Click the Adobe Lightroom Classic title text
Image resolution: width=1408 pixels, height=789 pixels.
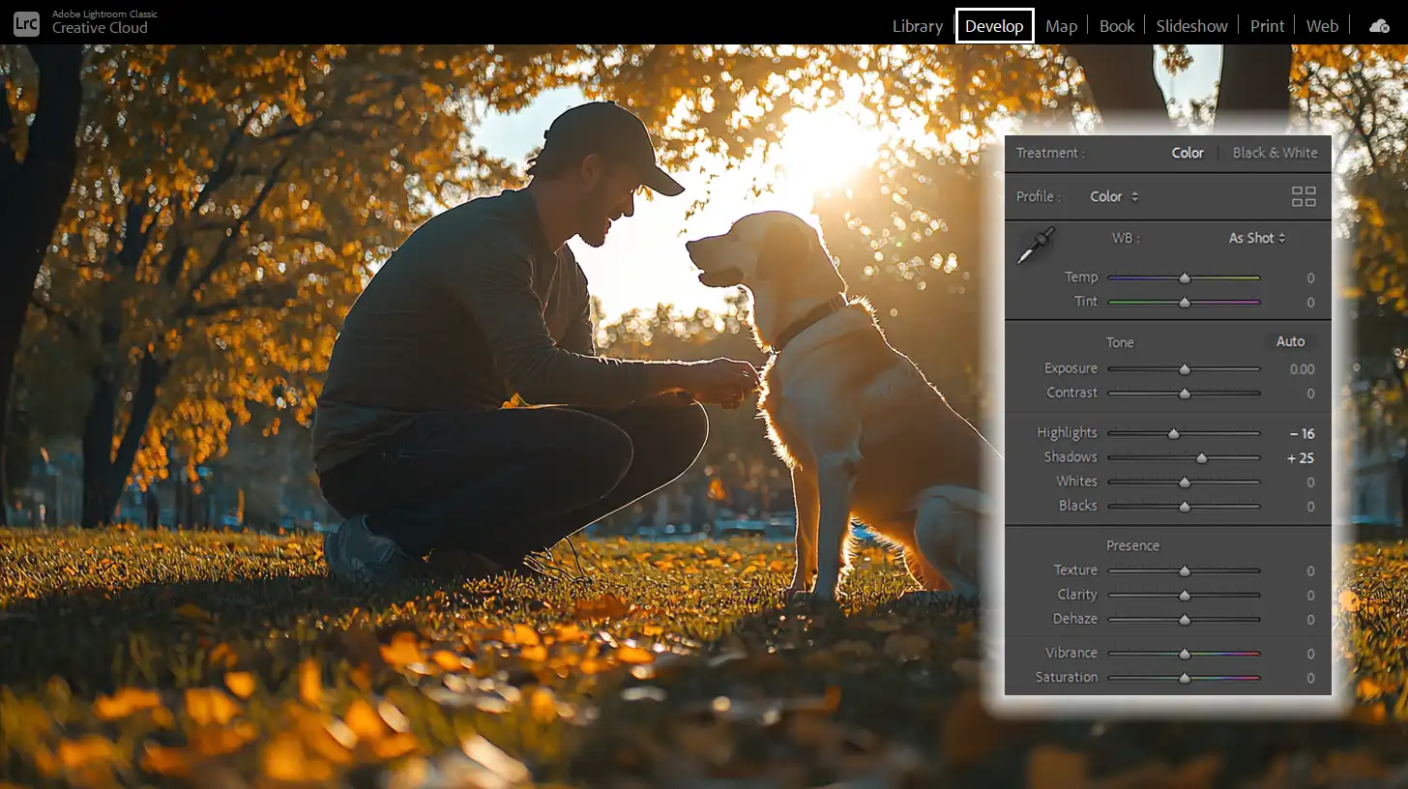[104, 14]
